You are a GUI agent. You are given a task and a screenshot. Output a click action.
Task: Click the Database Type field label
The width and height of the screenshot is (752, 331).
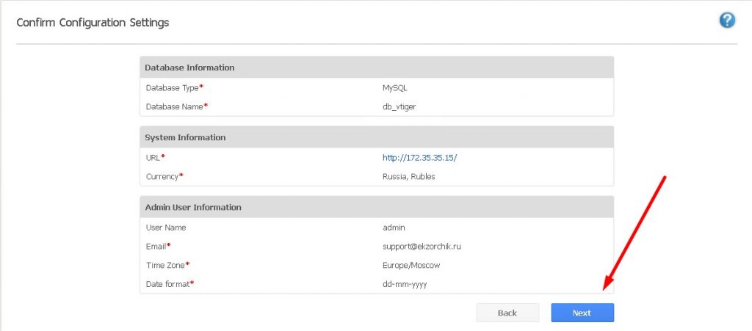pyautogui.click(x=173, y=88)
